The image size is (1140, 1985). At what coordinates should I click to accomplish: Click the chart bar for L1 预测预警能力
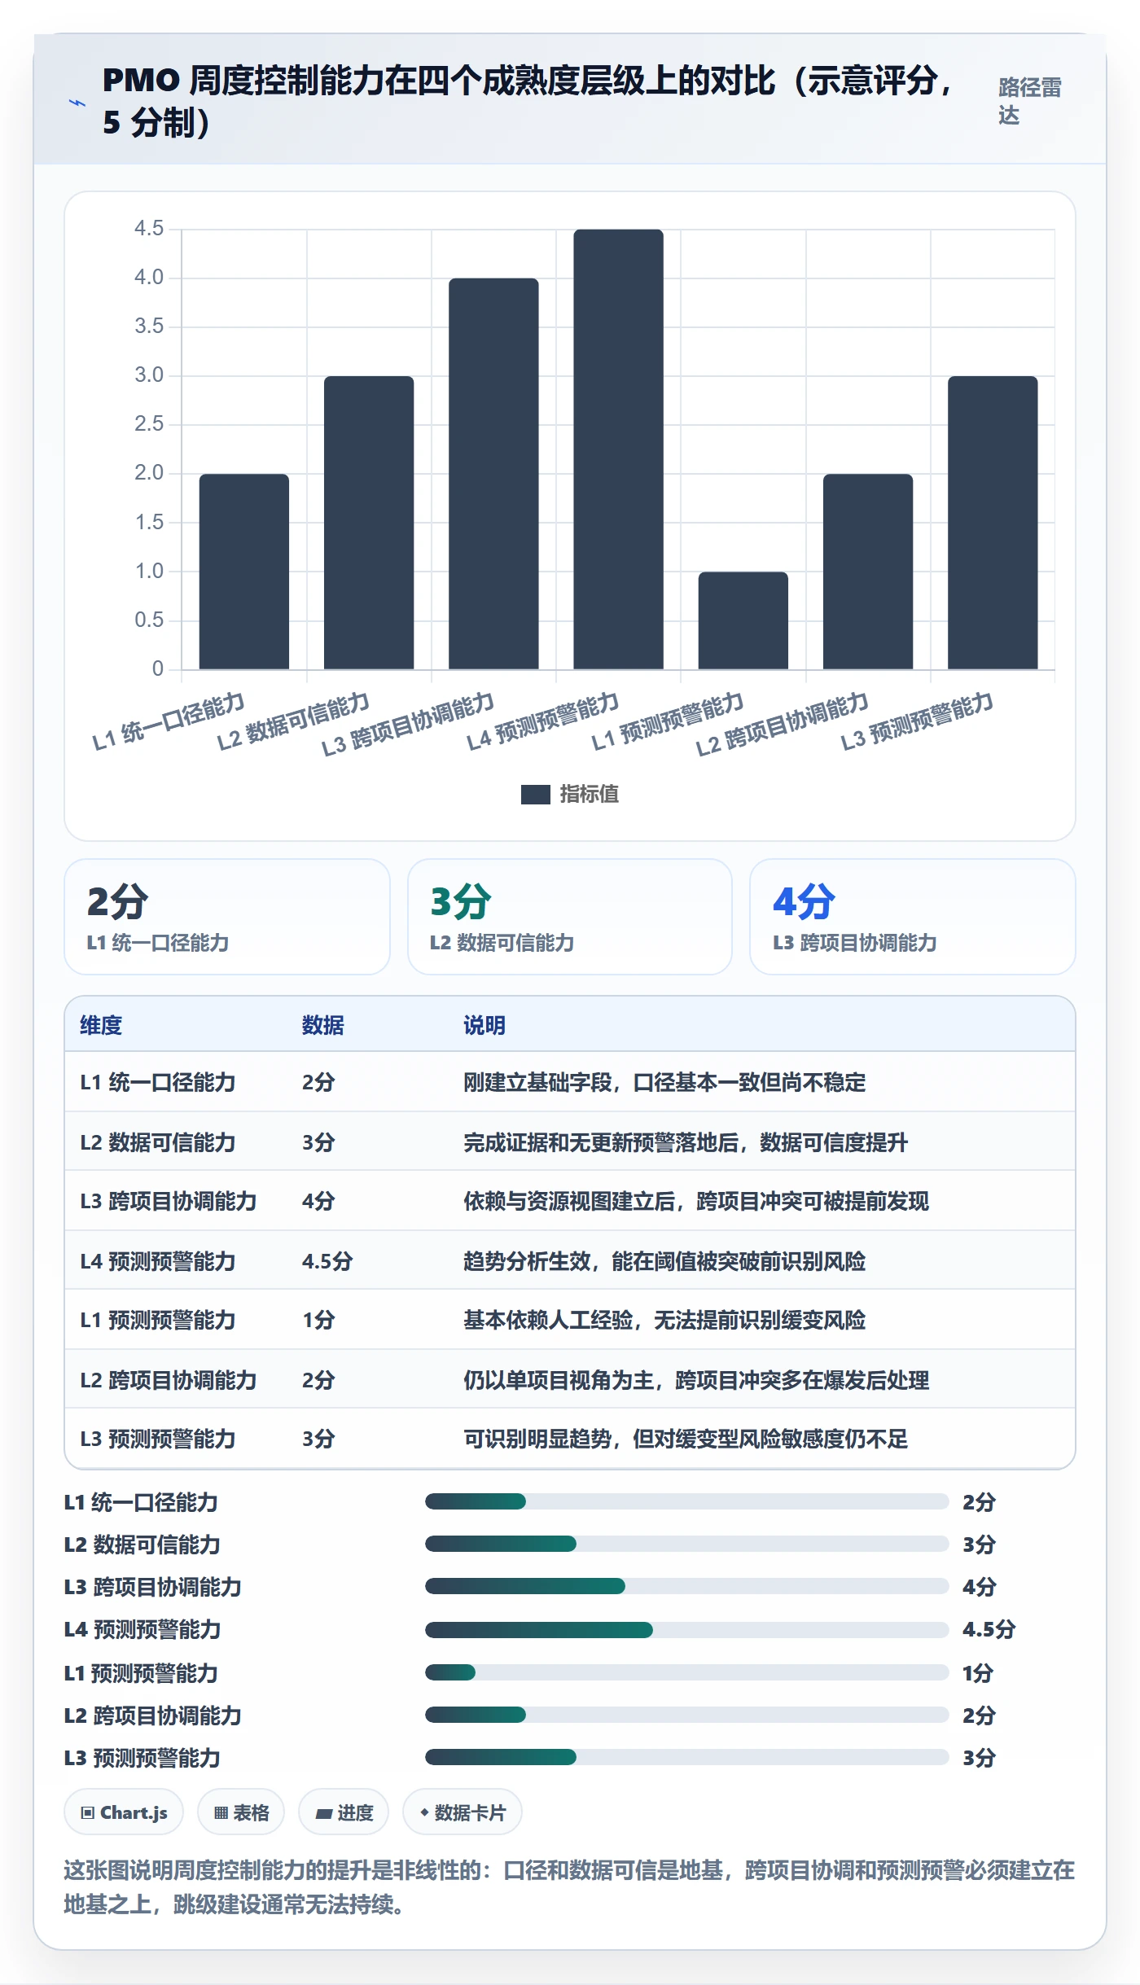coord(743,620)
